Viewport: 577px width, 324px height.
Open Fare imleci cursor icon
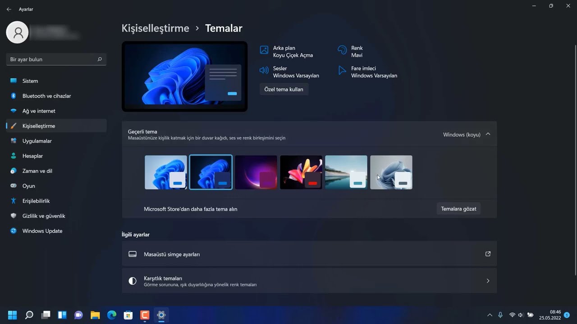(342, 71)
